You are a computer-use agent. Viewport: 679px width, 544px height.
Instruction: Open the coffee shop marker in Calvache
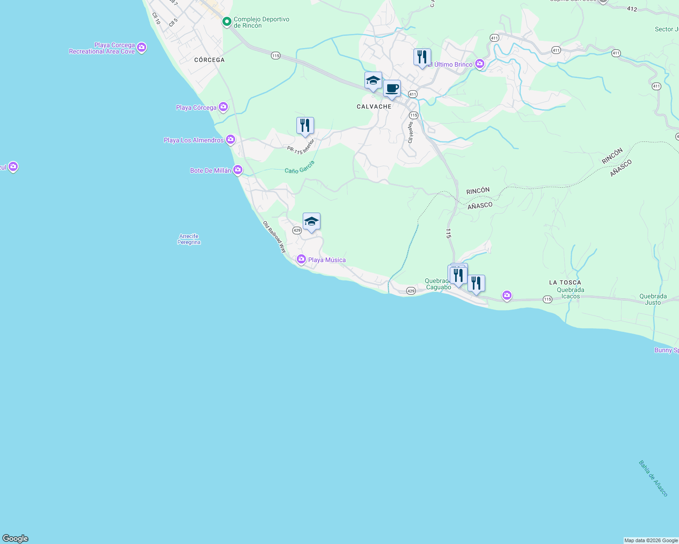click(391, 88)
